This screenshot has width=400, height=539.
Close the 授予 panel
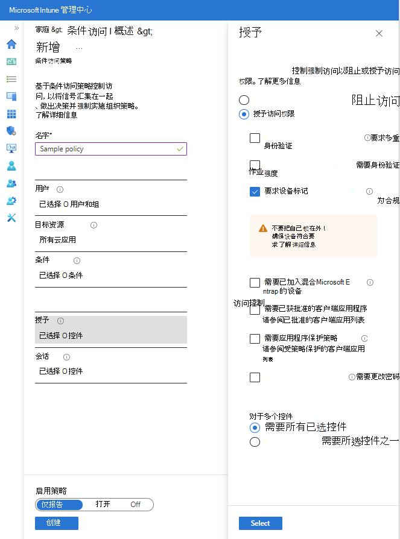(x=379, y=33)
